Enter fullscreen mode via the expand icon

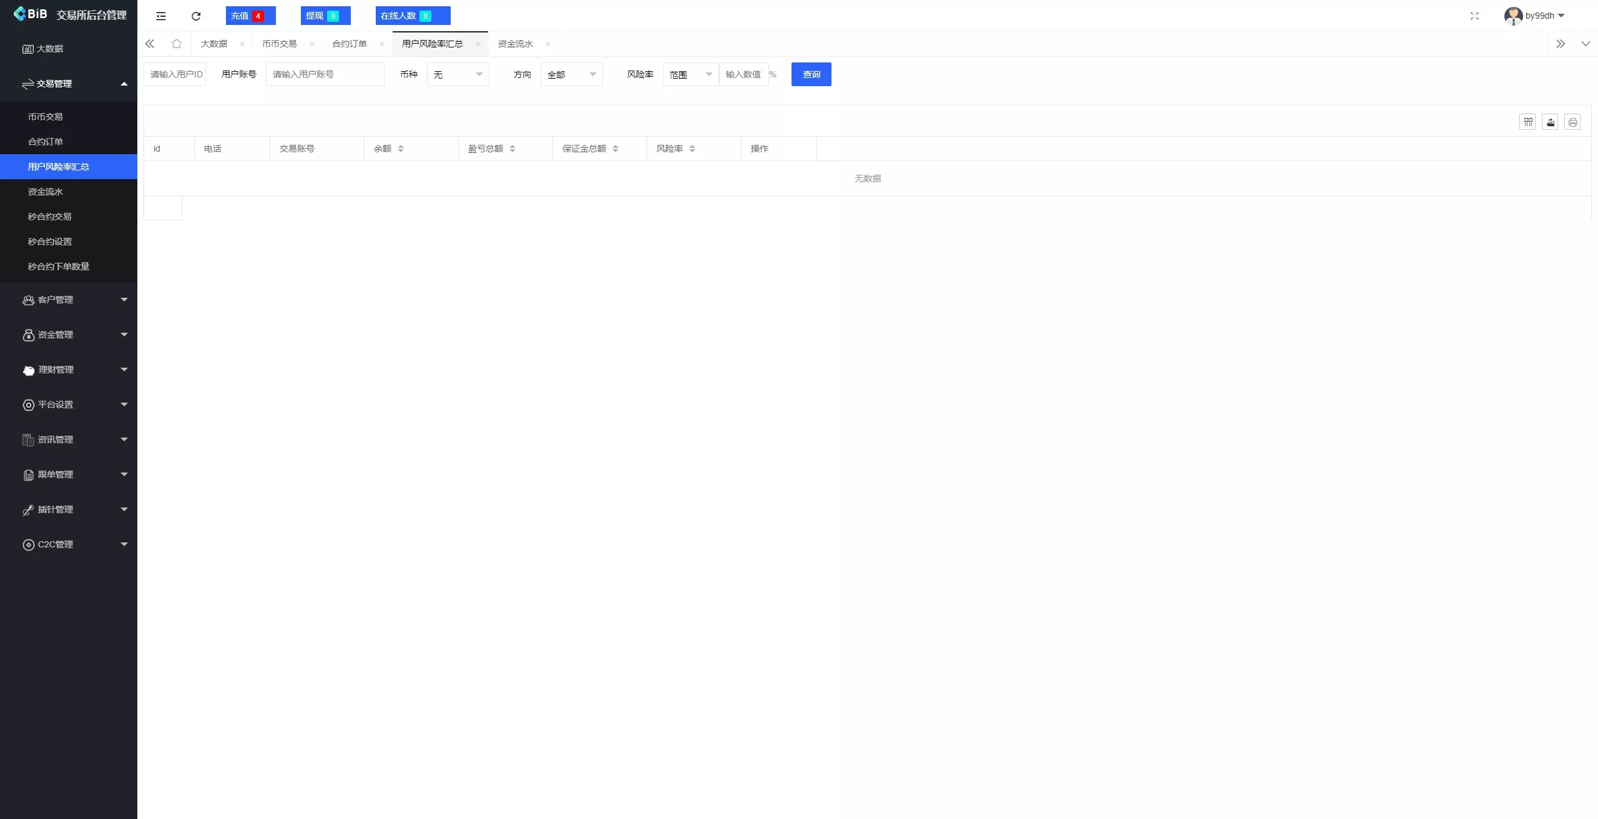point(1474,16)
